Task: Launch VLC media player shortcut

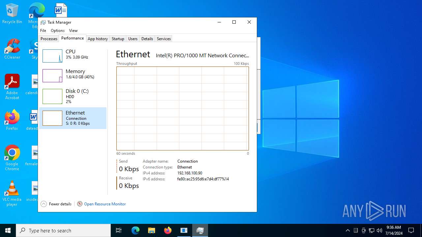Action: coord(12,194)
